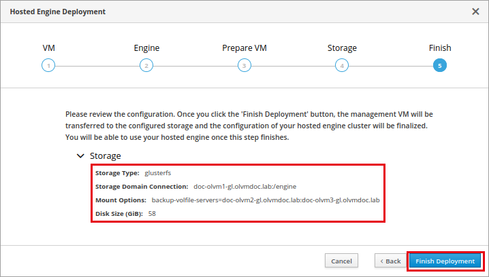The width and height of the screenshot is (489, 277).
Task: Click the Mount Options label
Action: point(121,200)
